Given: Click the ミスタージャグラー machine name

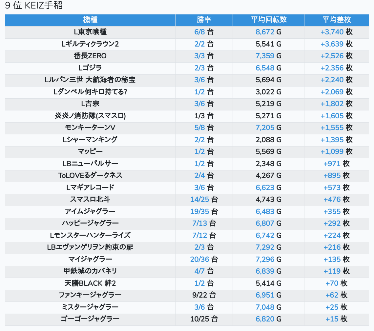Looking at the screenshot, I should tap(90, 307).
